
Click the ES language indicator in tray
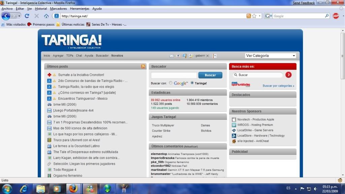click(x=288, y=188)
